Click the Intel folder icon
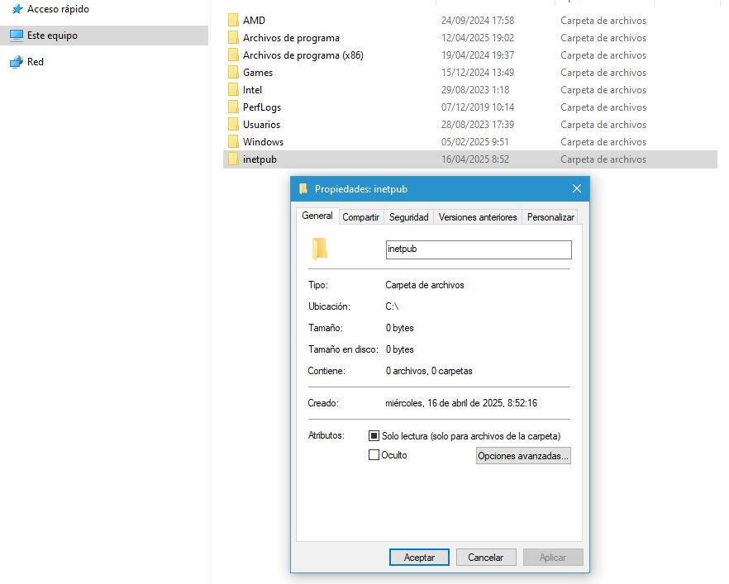 point(233,89)
